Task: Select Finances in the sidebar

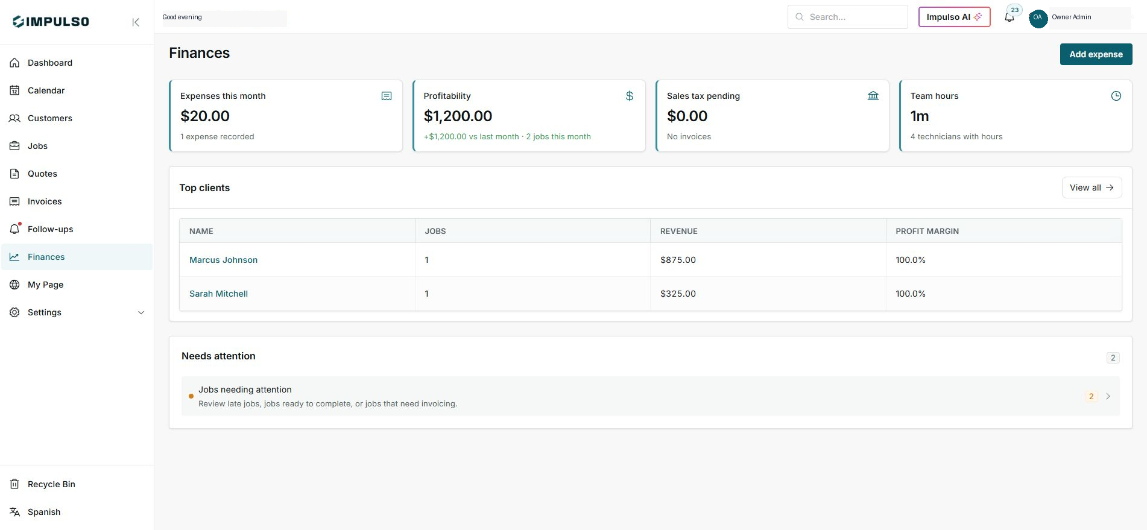Action: [77, 257]
